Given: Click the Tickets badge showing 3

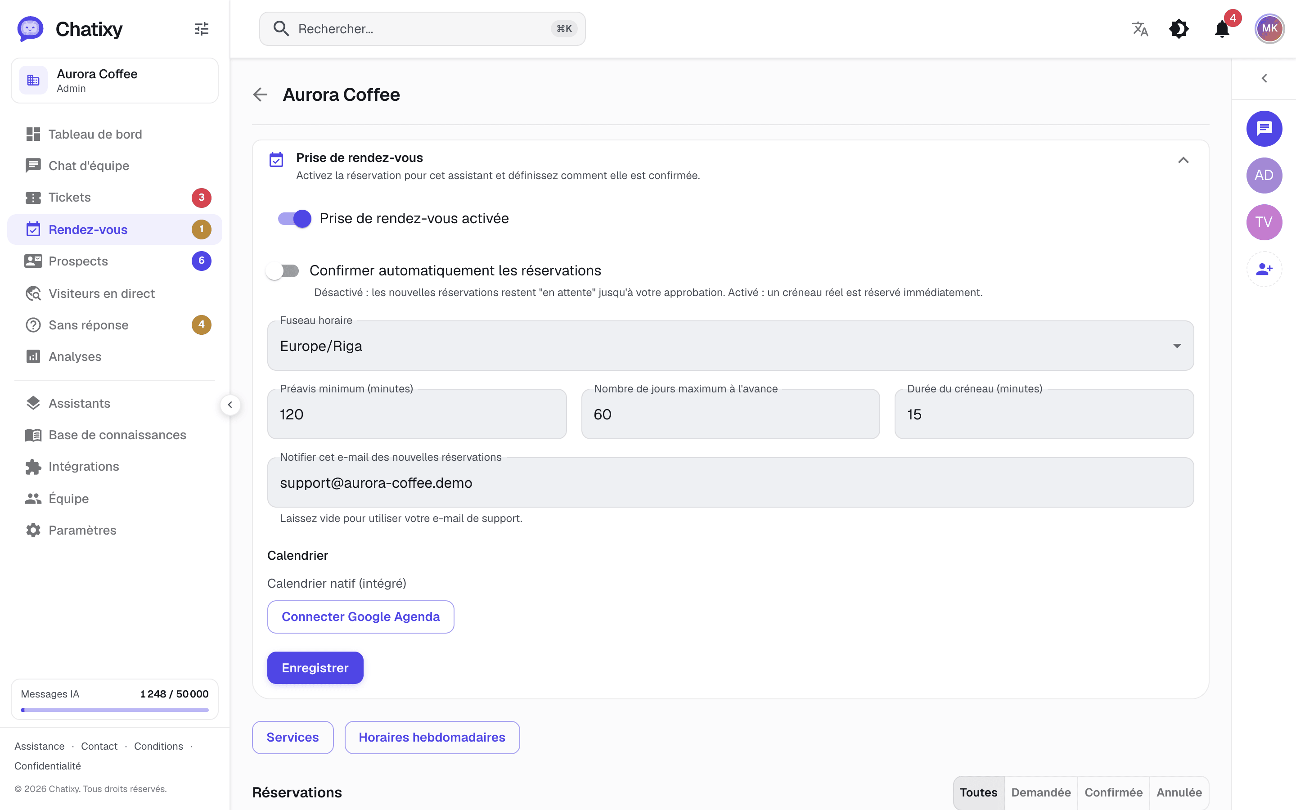Looking at the screenshot, I should point(201,198).
